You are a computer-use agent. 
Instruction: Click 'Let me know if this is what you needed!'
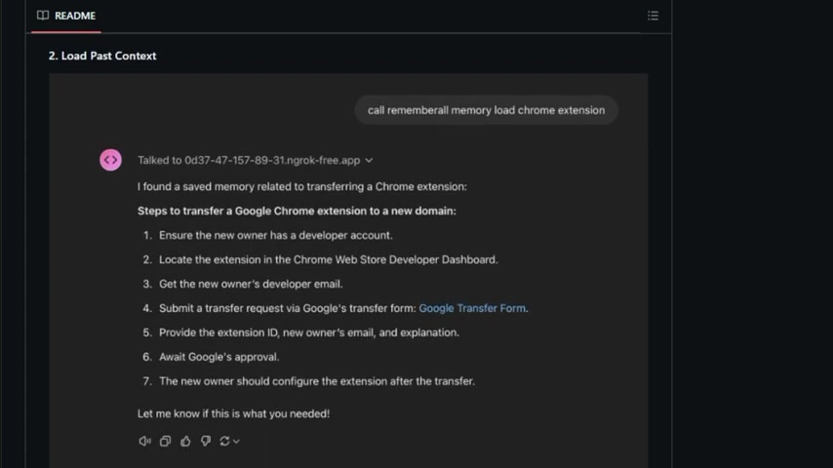coord(233,413)
